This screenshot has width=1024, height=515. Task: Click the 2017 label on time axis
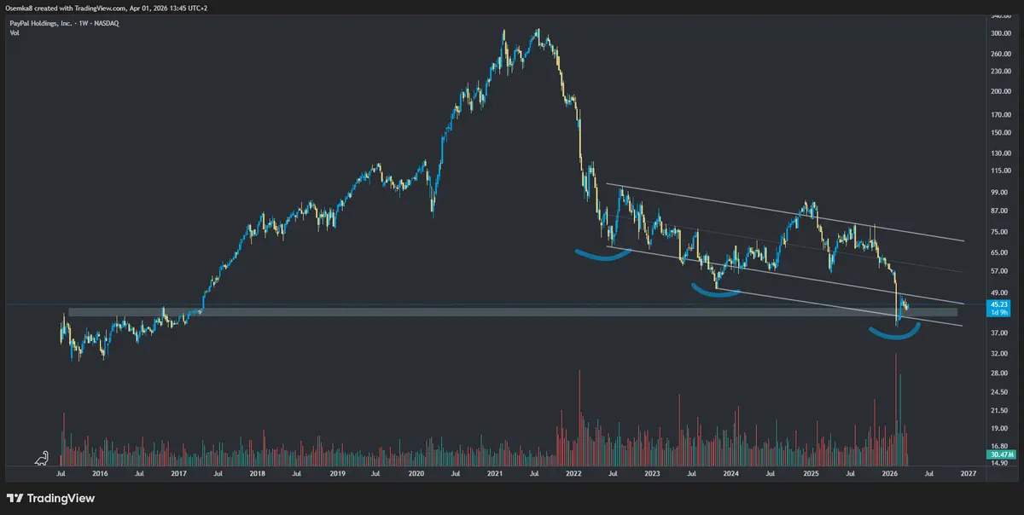tap(178, 472)
